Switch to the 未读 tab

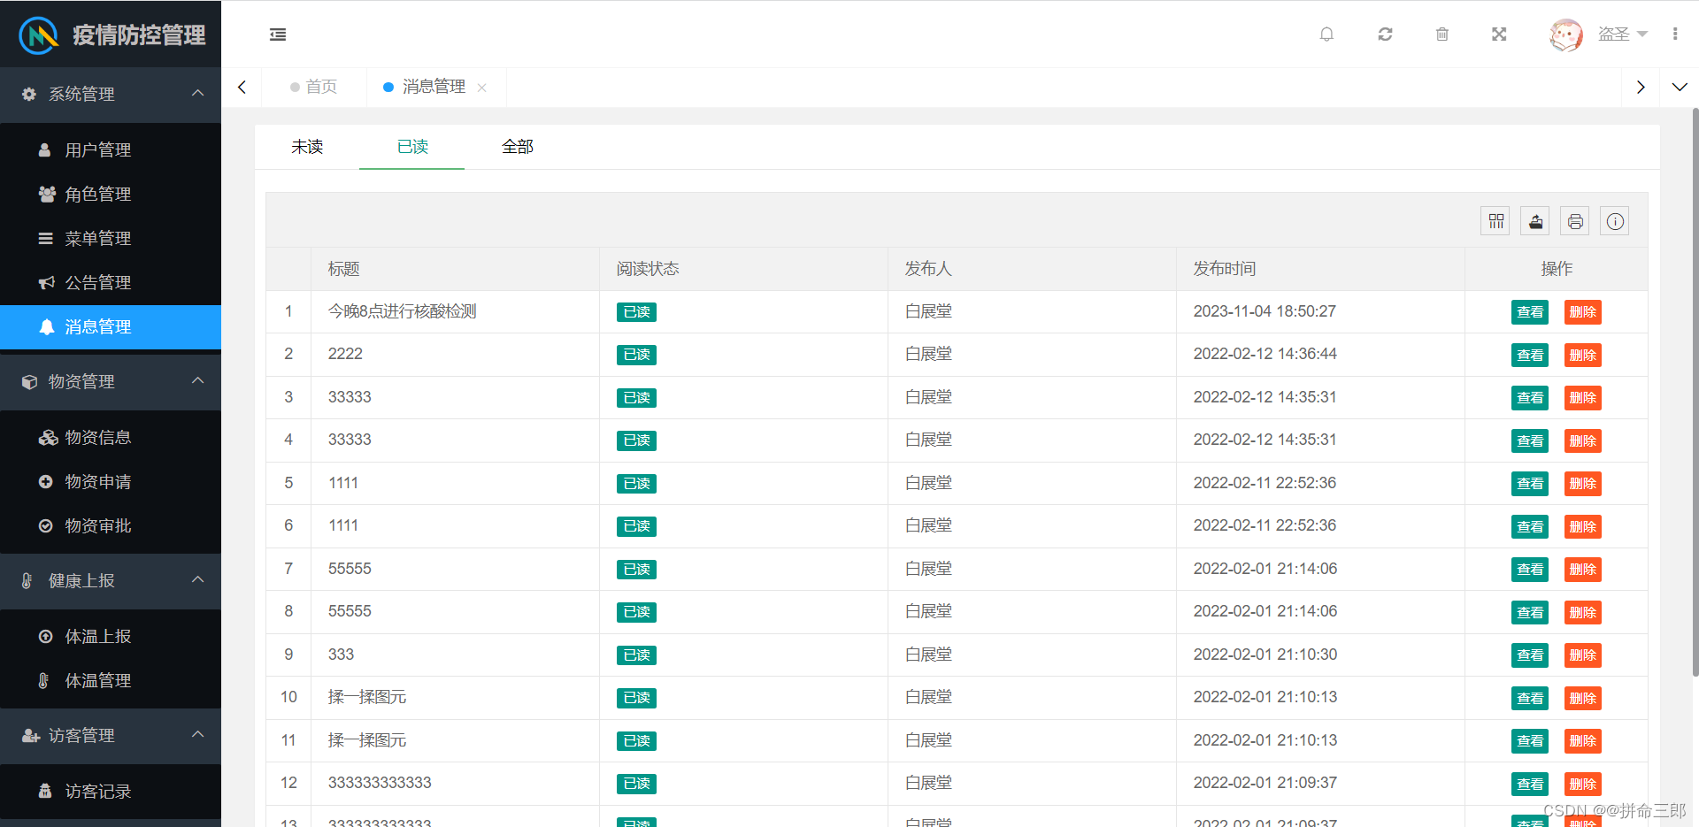(x=307, y=147)
